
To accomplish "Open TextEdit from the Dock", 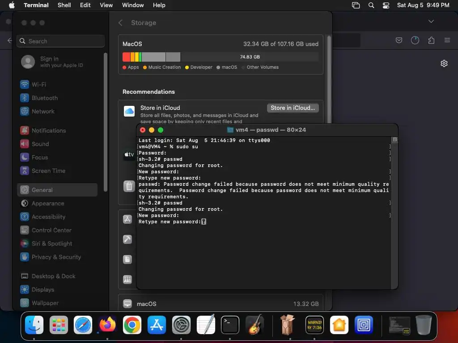I will [206, 325].
